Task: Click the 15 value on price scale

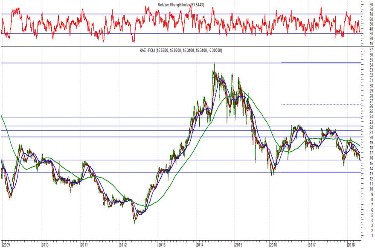Action: pyautogui.click(x=371, y=163)
